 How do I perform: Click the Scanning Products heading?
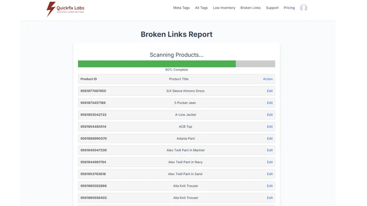coord(177,55)
